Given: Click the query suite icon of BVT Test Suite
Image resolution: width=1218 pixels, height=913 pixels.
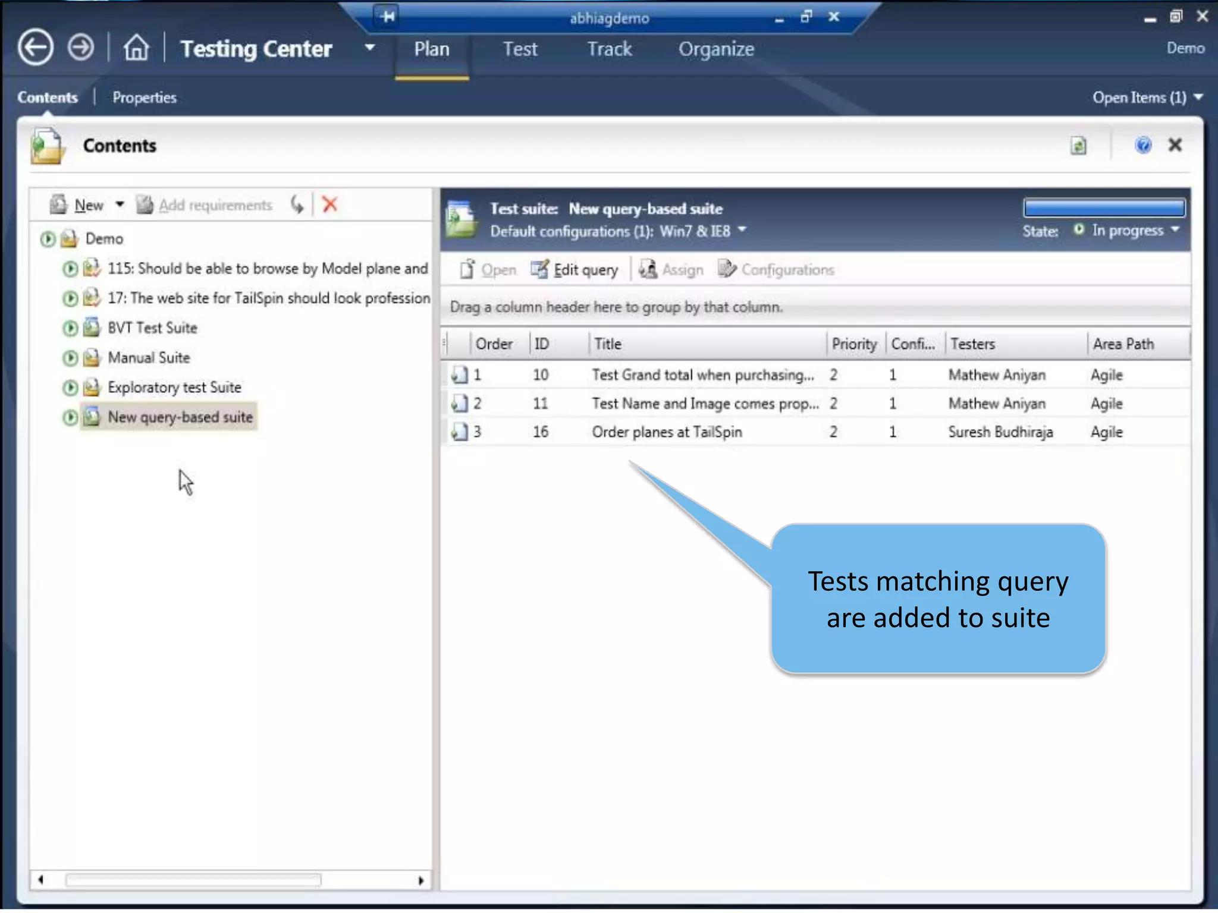Looking at the screenshot, I should [92, 328].
